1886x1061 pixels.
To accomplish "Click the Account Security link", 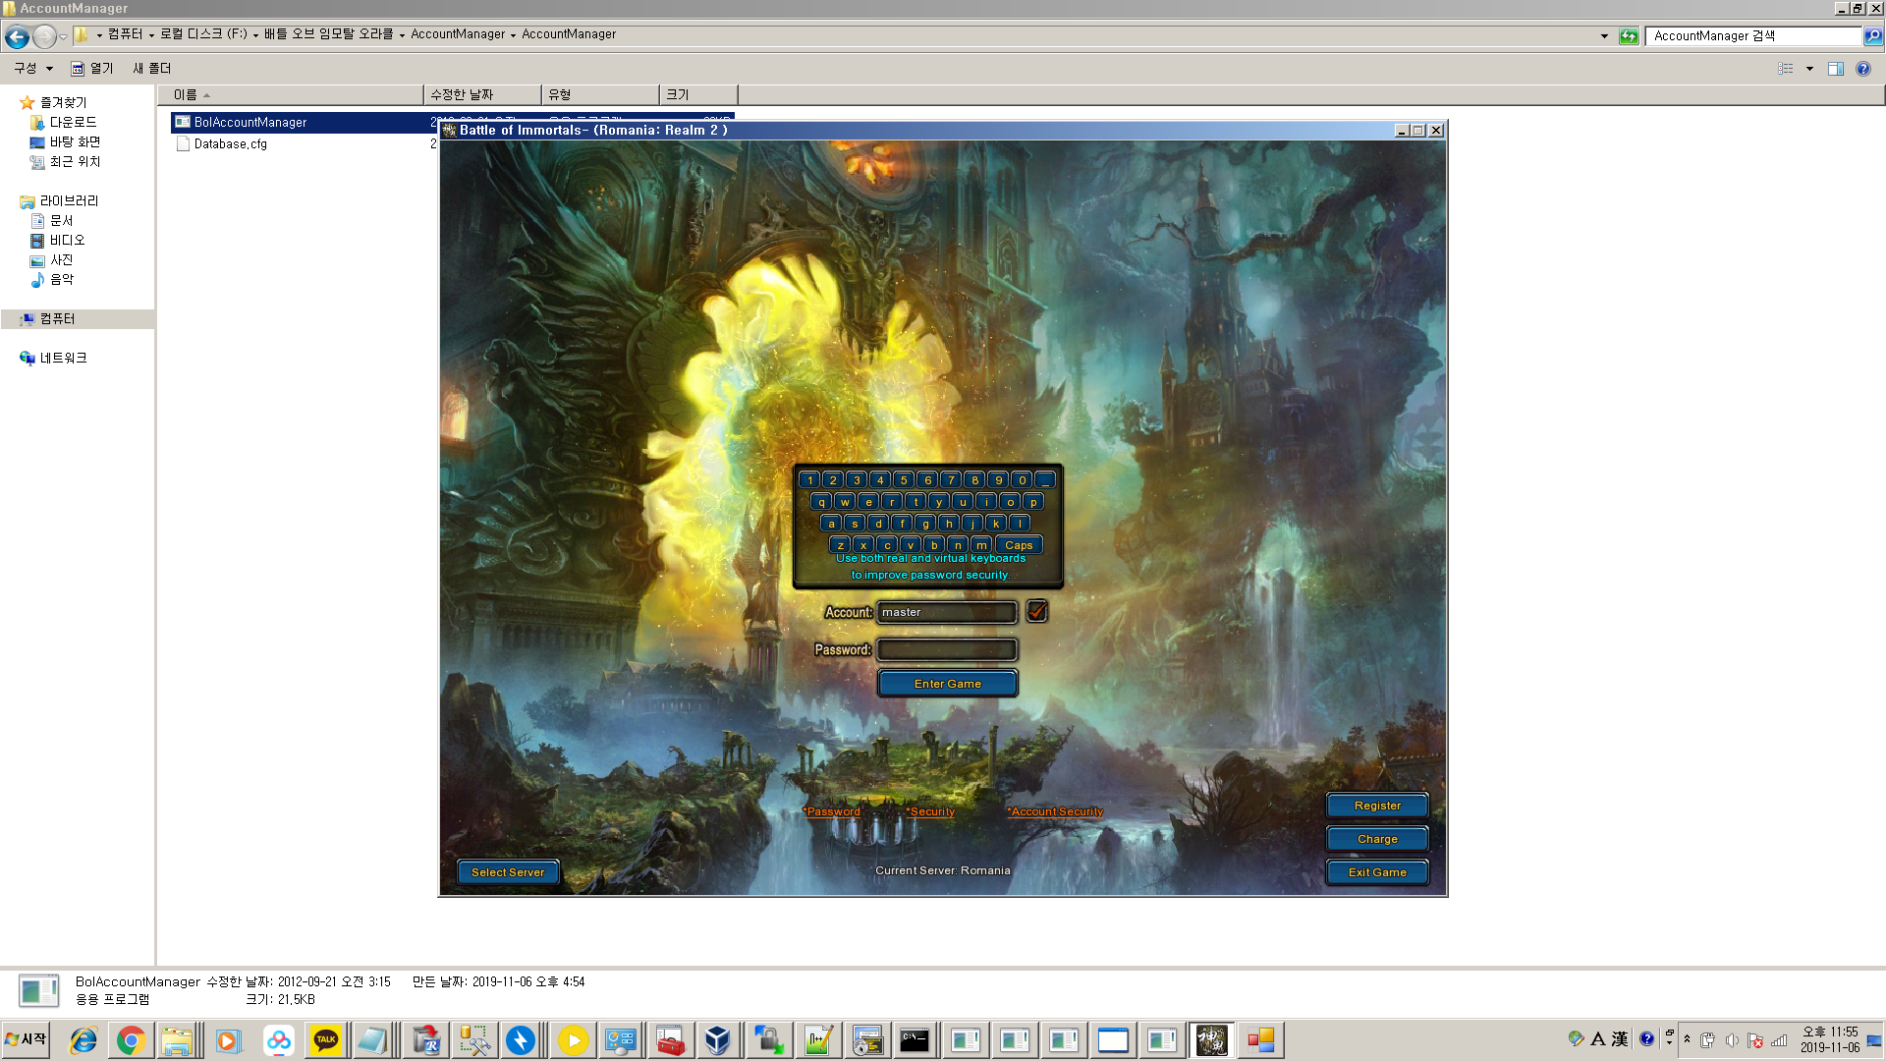I will 1056,811.
